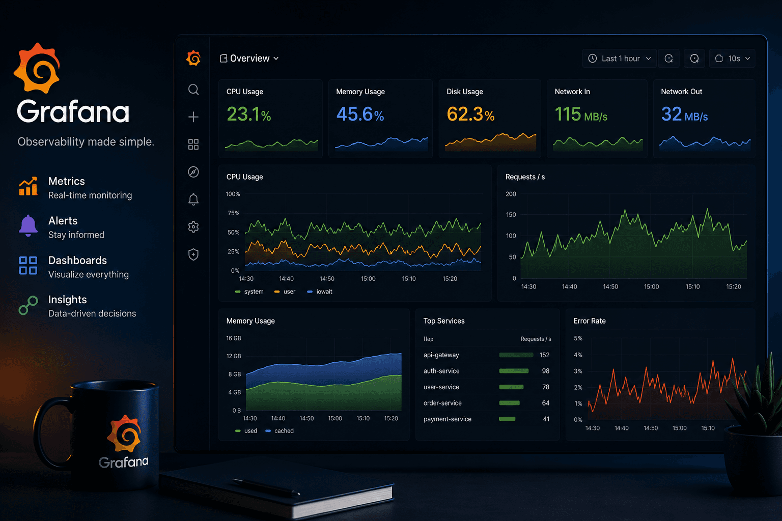Click the value 98 in Top Services

(x=546, y=371)
